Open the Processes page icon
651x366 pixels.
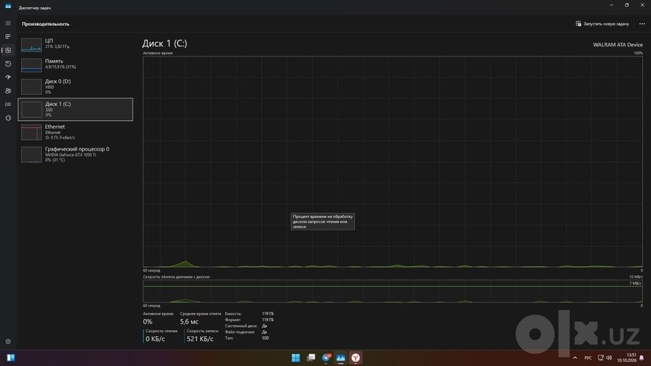tap(8, 36)
